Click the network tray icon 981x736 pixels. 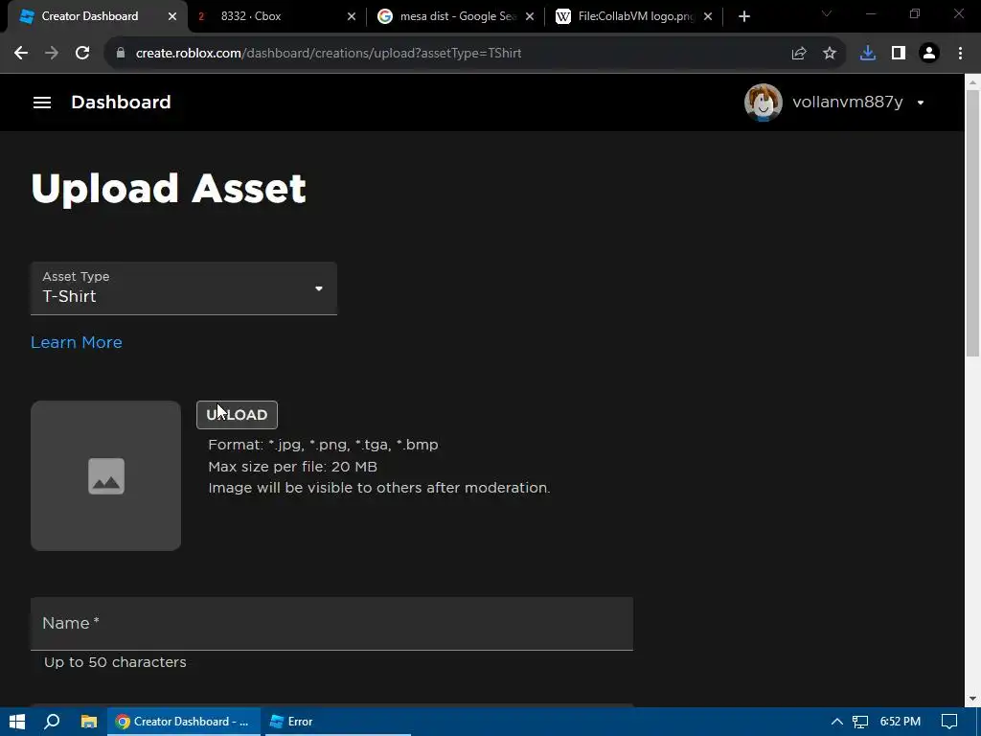point(860,722)
